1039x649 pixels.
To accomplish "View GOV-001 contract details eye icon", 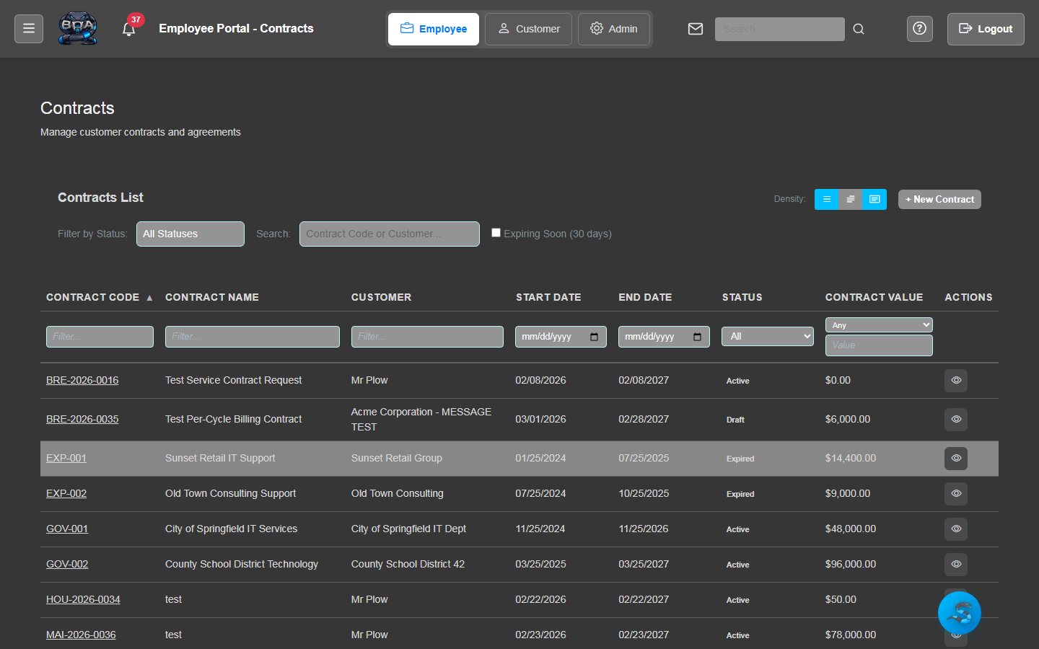I will (955, 529).
